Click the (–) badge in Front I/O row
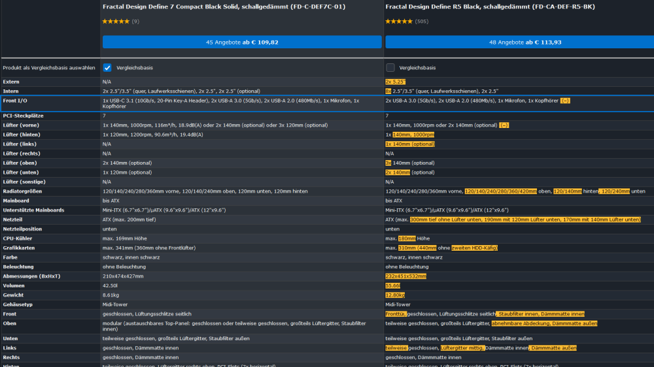Screen dimensions: 654x367 [565, 101]
